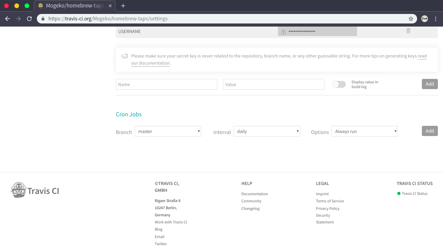
Task: Delete the USERNAME environment variable
Action: coord(408,31)
